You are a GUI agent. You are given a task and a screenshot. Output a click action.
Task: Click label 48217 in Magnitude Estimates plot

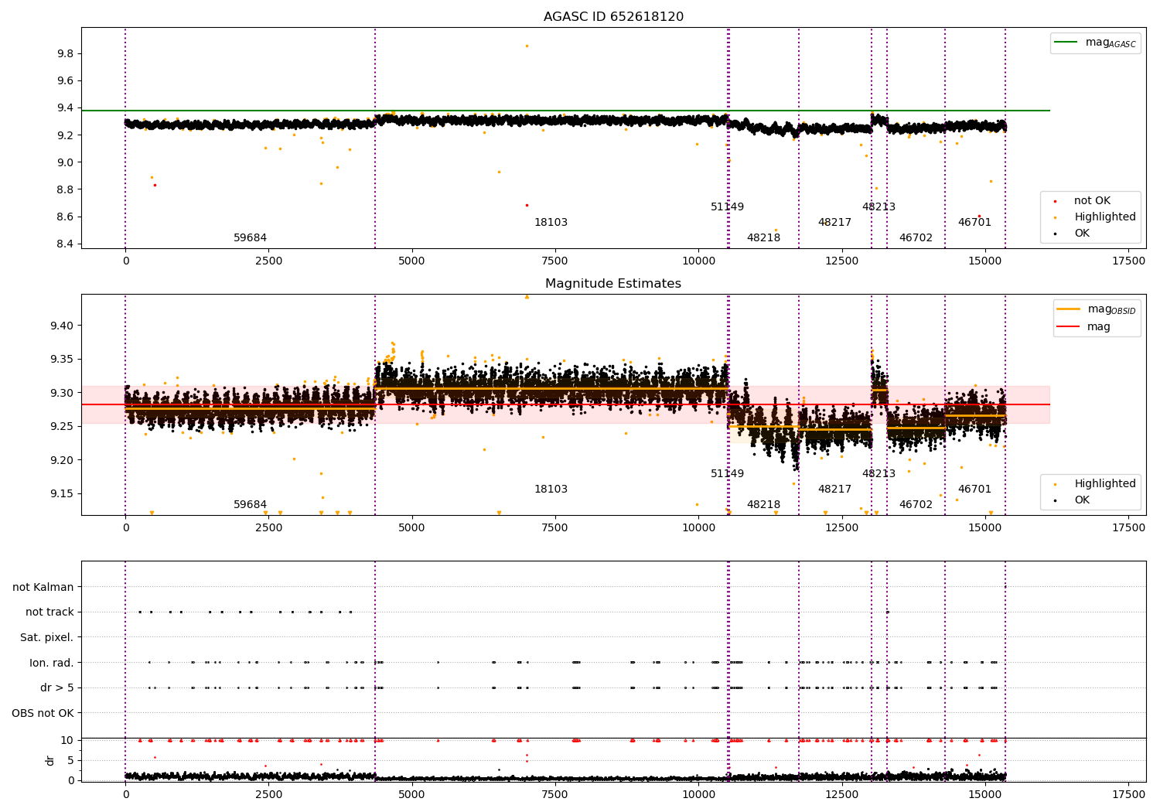point(834,490)
